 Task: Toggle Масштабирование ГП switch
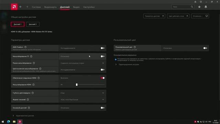click(x=102, y=56)
